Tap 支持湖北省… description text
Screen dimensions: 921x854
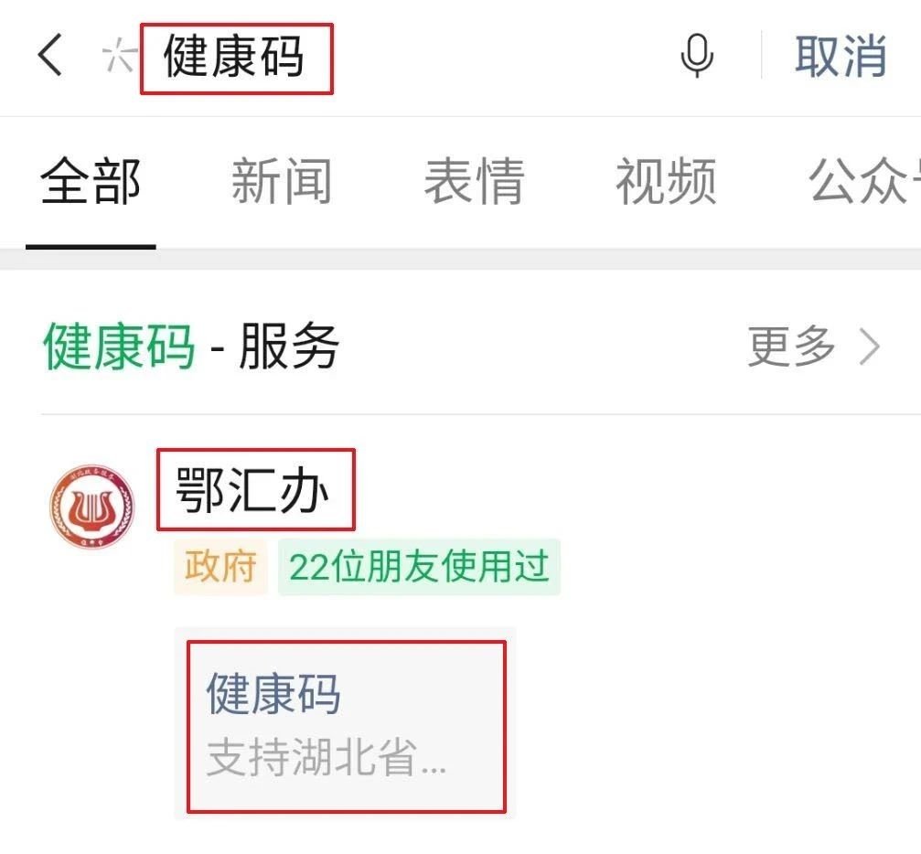pos(327,758)
